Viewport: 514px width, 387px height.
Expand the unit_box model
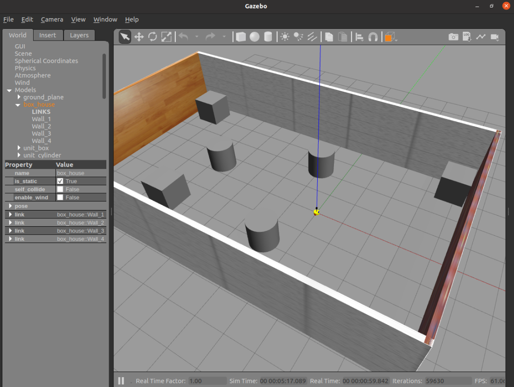click(x=19, y=148)
